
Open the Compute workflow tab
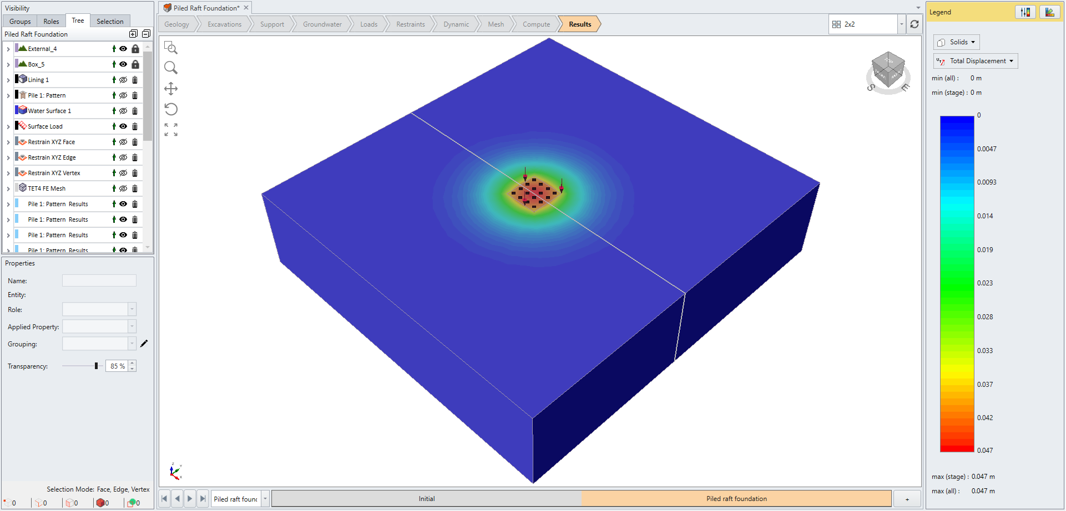click(537, 24)
